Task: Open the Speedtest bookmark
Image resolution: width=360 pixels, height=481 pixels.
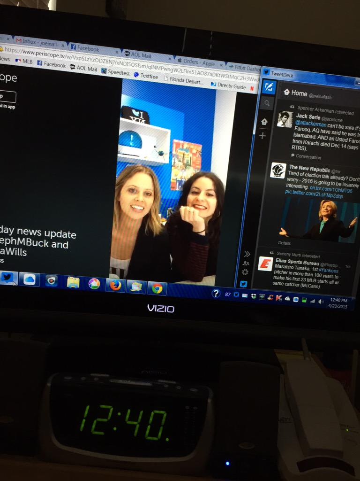Action: (115, 72)
